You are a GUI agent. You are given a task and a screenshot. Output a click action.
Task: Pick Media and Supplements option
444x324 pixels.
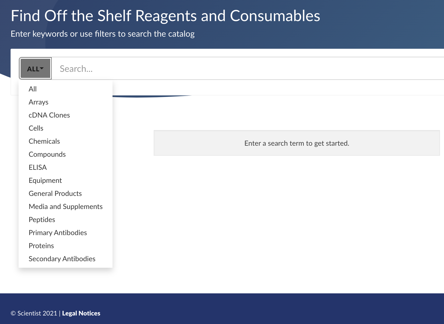[66, 206]
